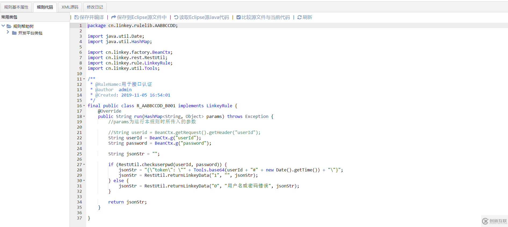This screenshot has width=508, height=227.
Task: Open the 规则基本属性 tab
Action: click(x=16, y=7)
